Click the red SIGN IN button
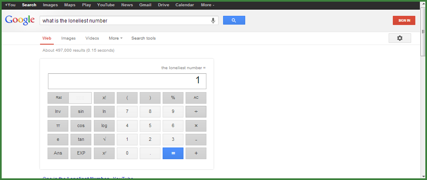This screenshot has height=180, width=427. point(404,20)
